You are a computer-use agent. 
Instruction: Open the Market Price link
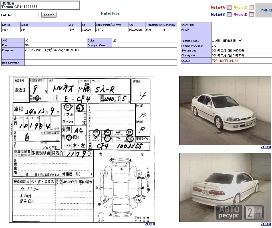pos(110,13)
